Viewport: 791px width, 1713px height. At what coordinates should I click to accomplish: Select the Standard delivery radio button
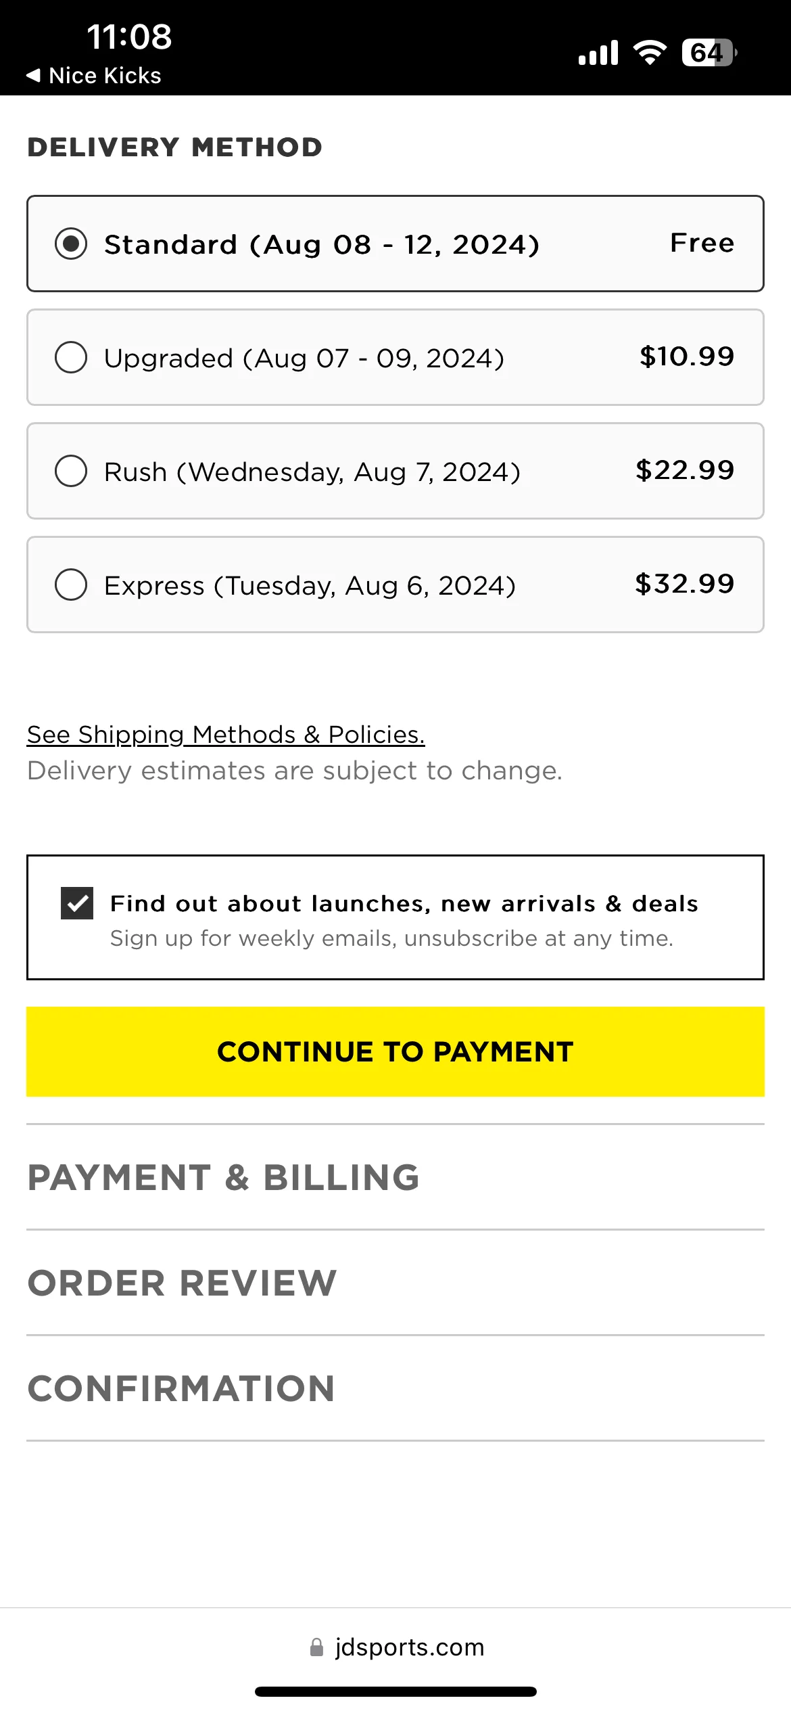tap(71, 244)
